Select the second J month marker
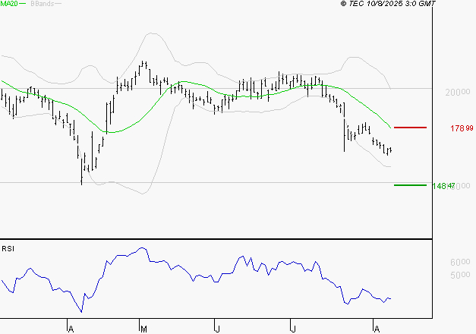The image size is (476, 334). tap(293, 329)
